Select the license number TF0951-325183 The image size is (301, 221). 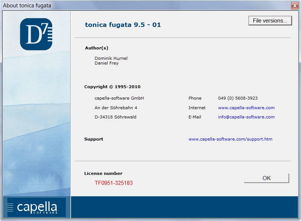pyautogui.click(x=114, y=183)
